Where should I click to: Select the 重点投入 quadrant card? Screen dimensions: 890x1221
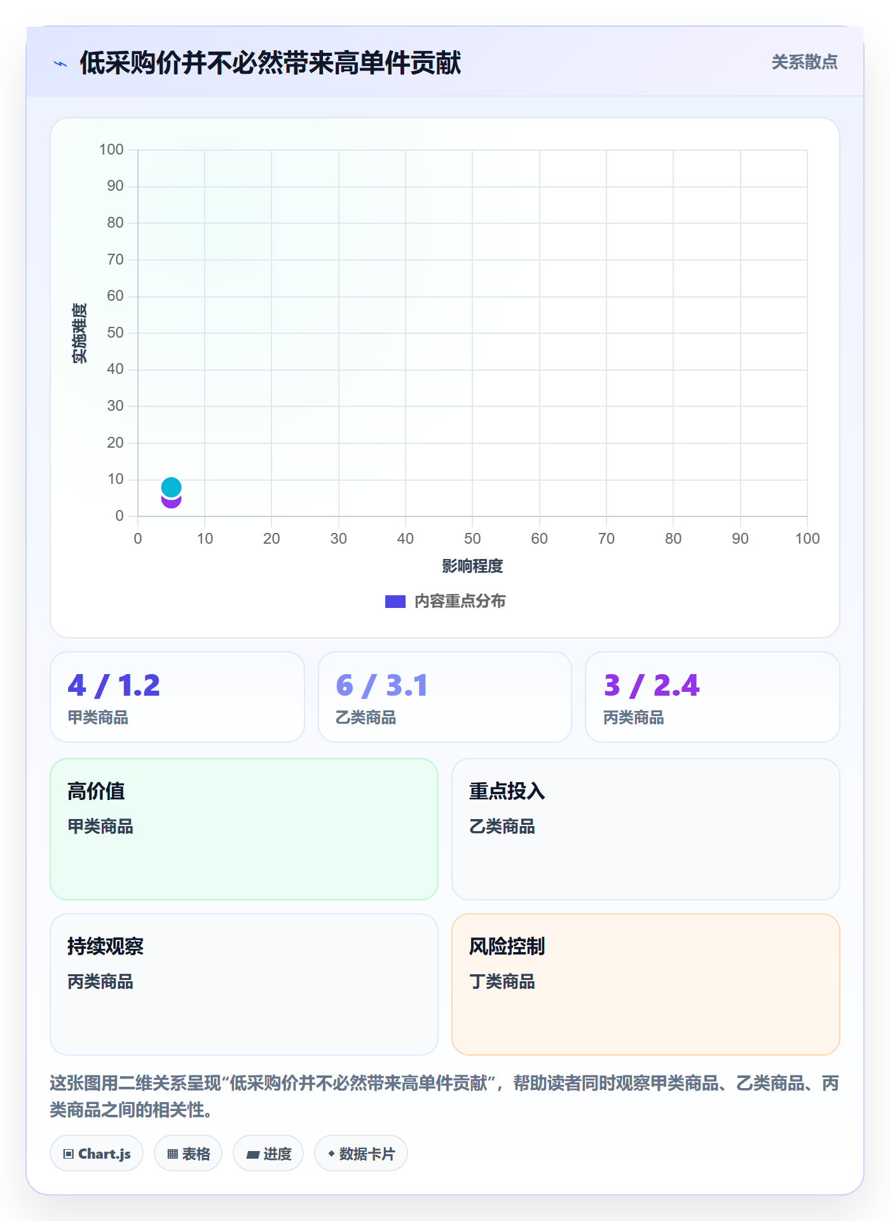[x=646, y=829]
